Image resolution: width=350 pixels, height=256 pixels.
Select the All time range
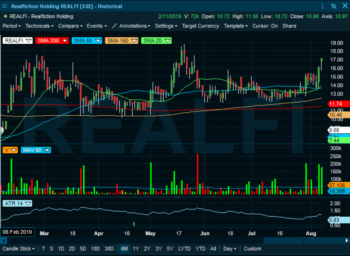(213, 249)
